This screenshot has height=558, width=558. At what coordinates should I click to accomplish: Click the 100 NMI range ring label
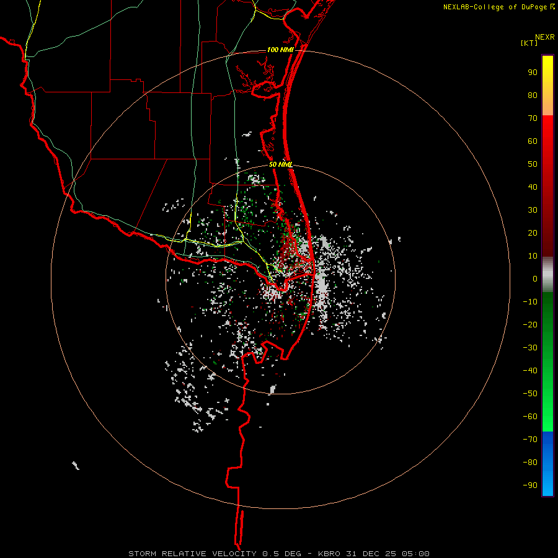280,50
